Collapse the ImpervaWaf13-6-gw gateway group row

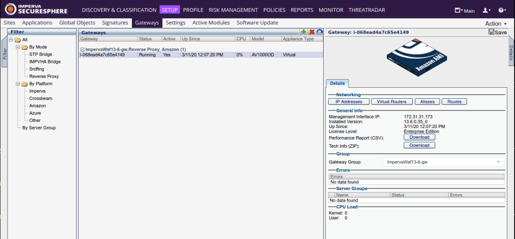82,49
